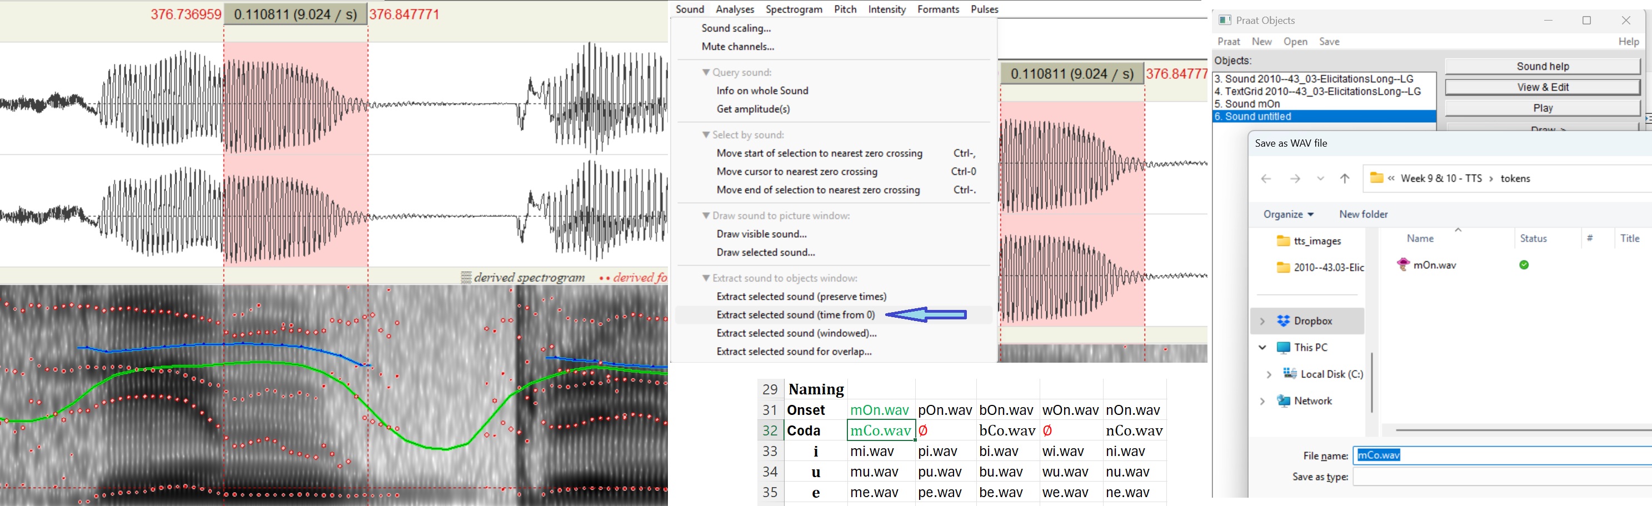Select the Dropbox location

pos(1312,321)
